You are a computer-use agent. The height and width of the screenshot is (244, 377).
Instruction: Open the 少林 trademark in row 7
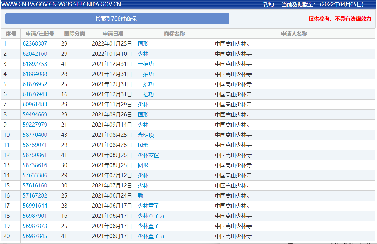(143, 104)
